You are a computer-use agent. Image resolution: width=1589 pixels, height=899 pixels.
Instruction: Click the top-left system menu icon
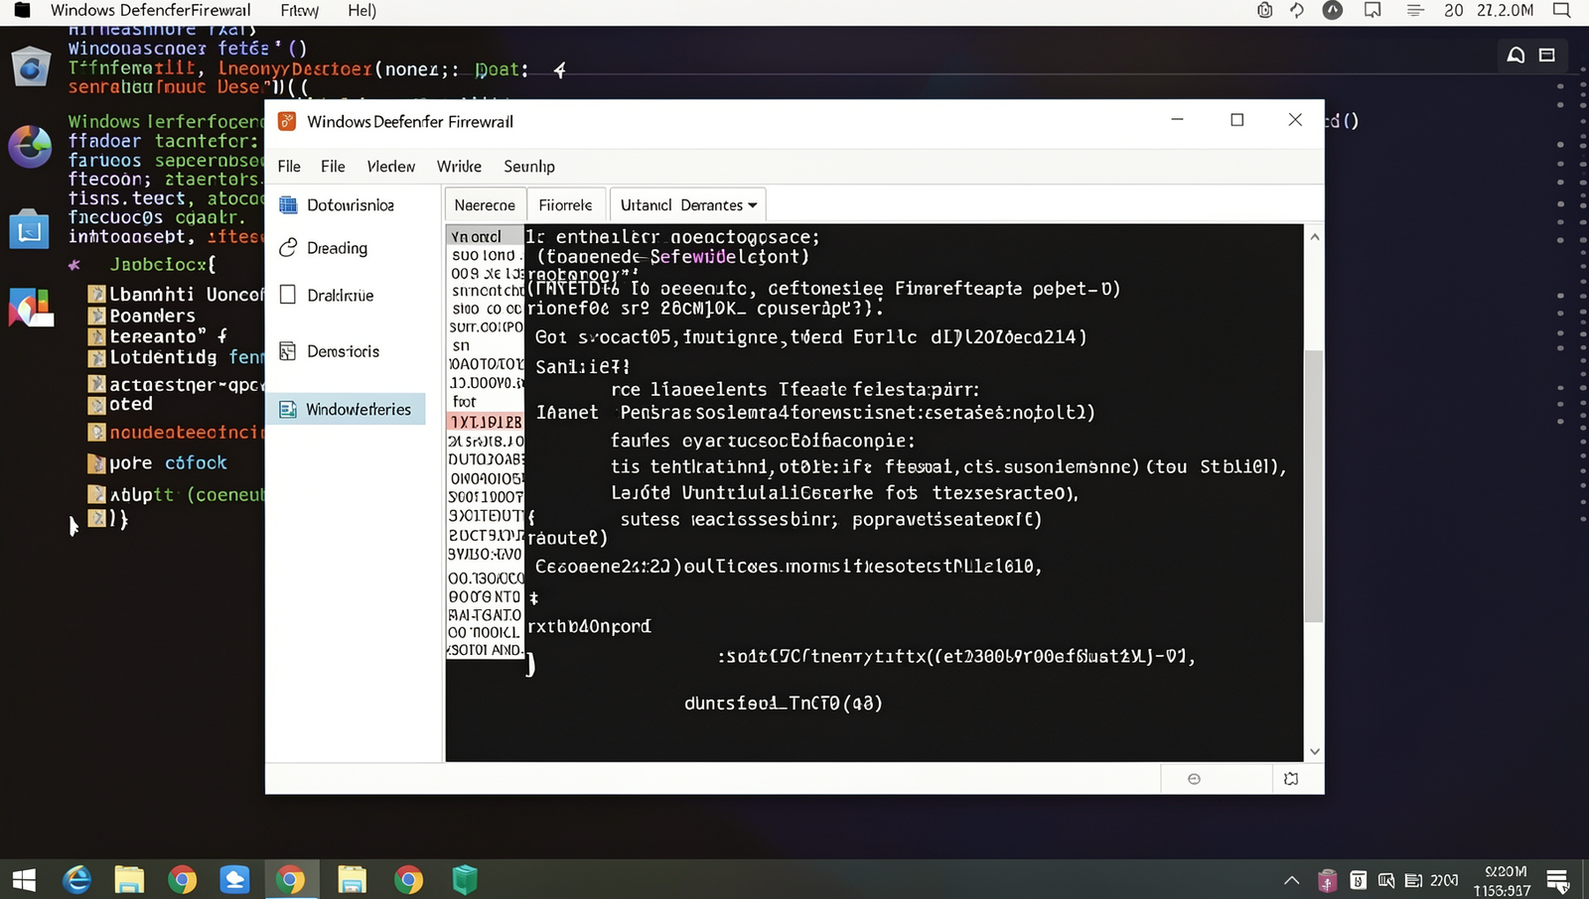point(22,11)
